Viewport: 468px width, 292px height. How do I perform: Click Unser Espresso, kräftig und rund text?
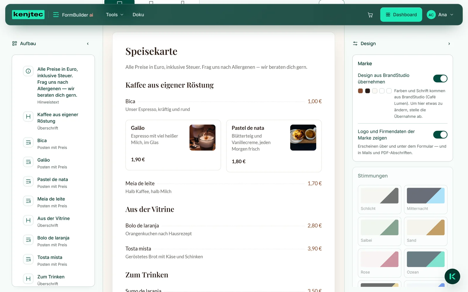158,109
